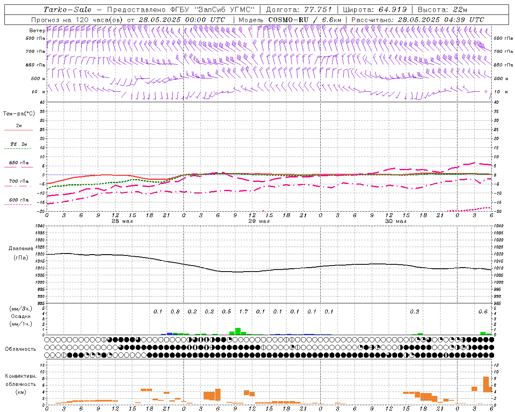Viewport: 515px width, 412px height.
Task: Click the 'Td 2м' dew point legend label
Action: [19, 144]
